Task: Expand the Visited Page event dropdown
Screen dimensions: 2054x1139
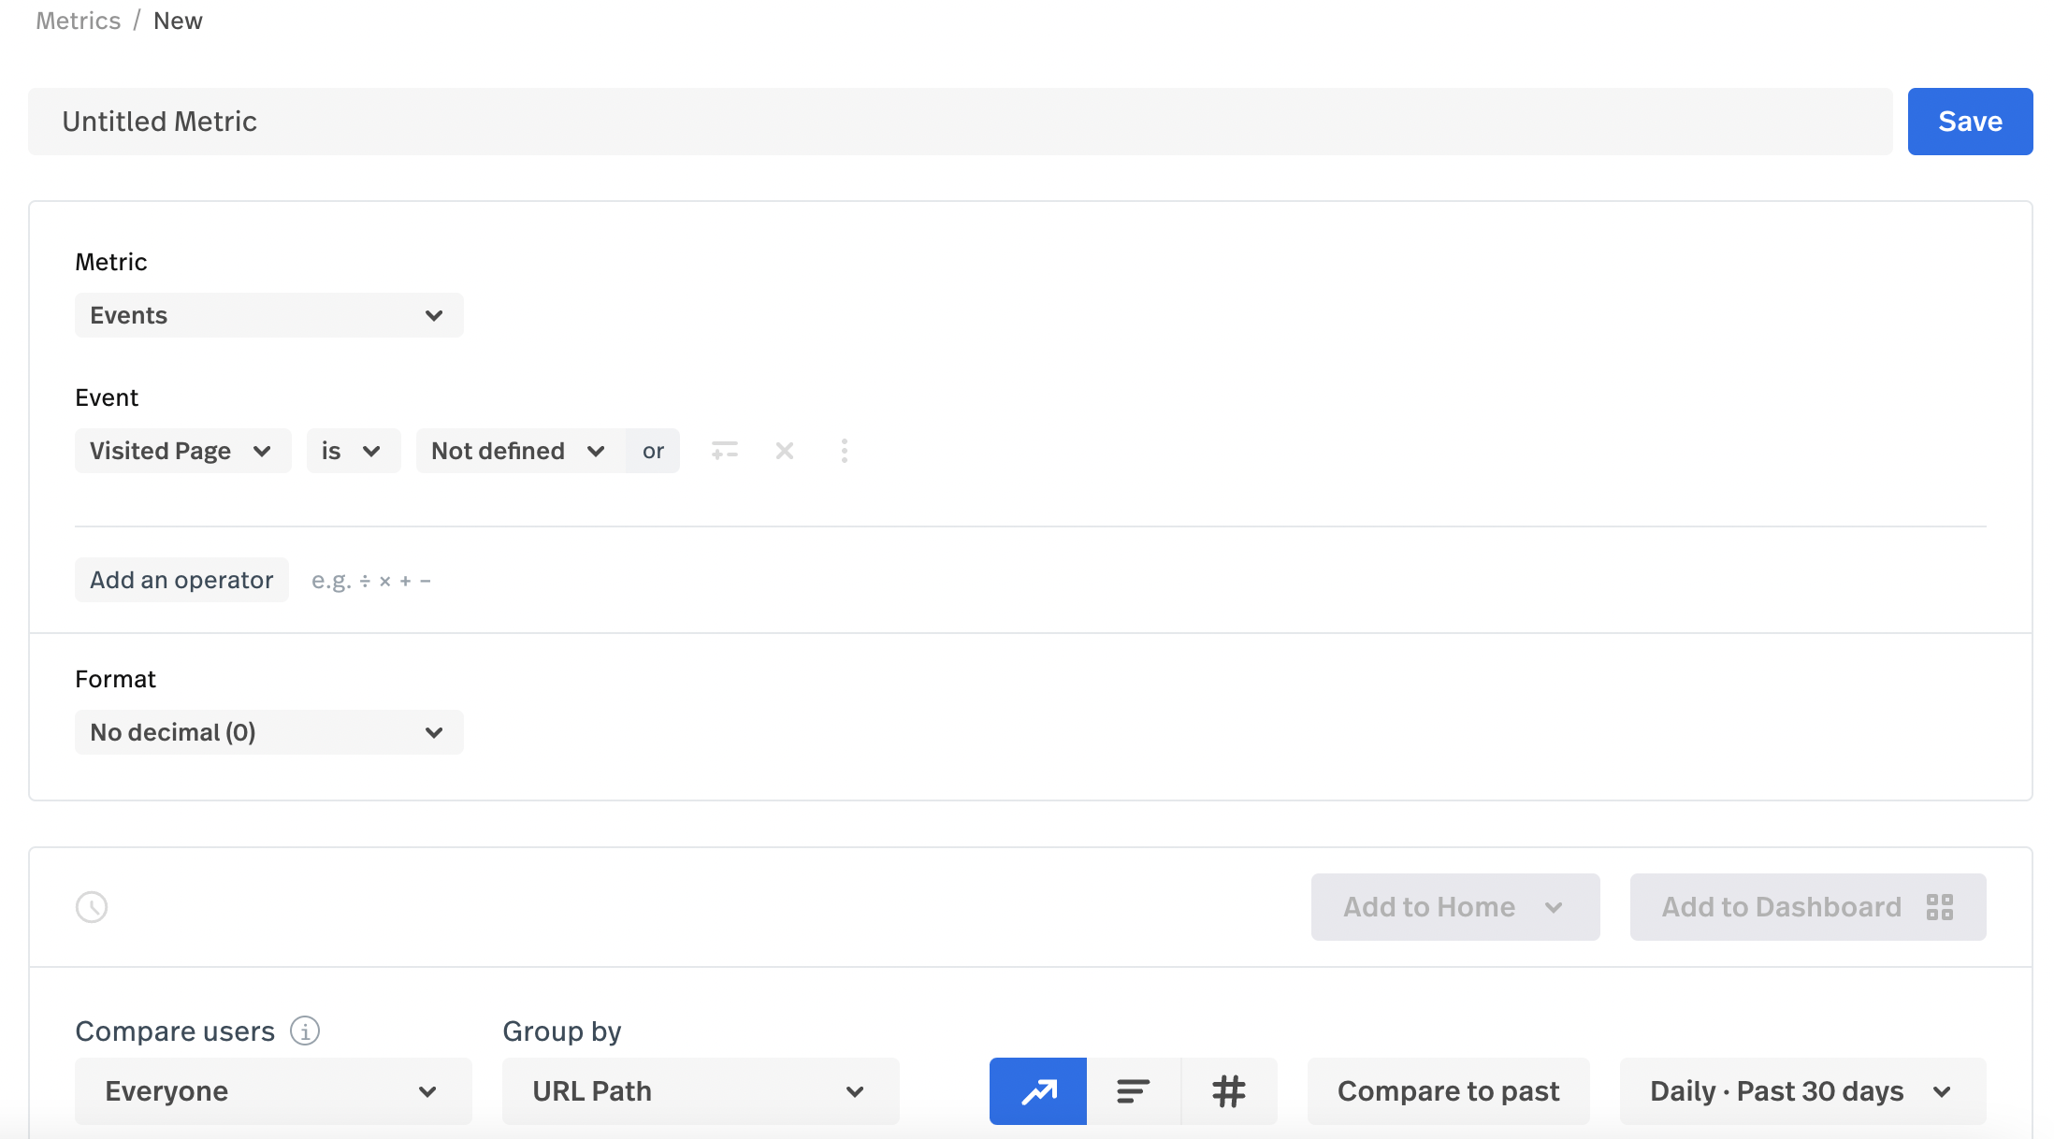Action: coord(182,451)
